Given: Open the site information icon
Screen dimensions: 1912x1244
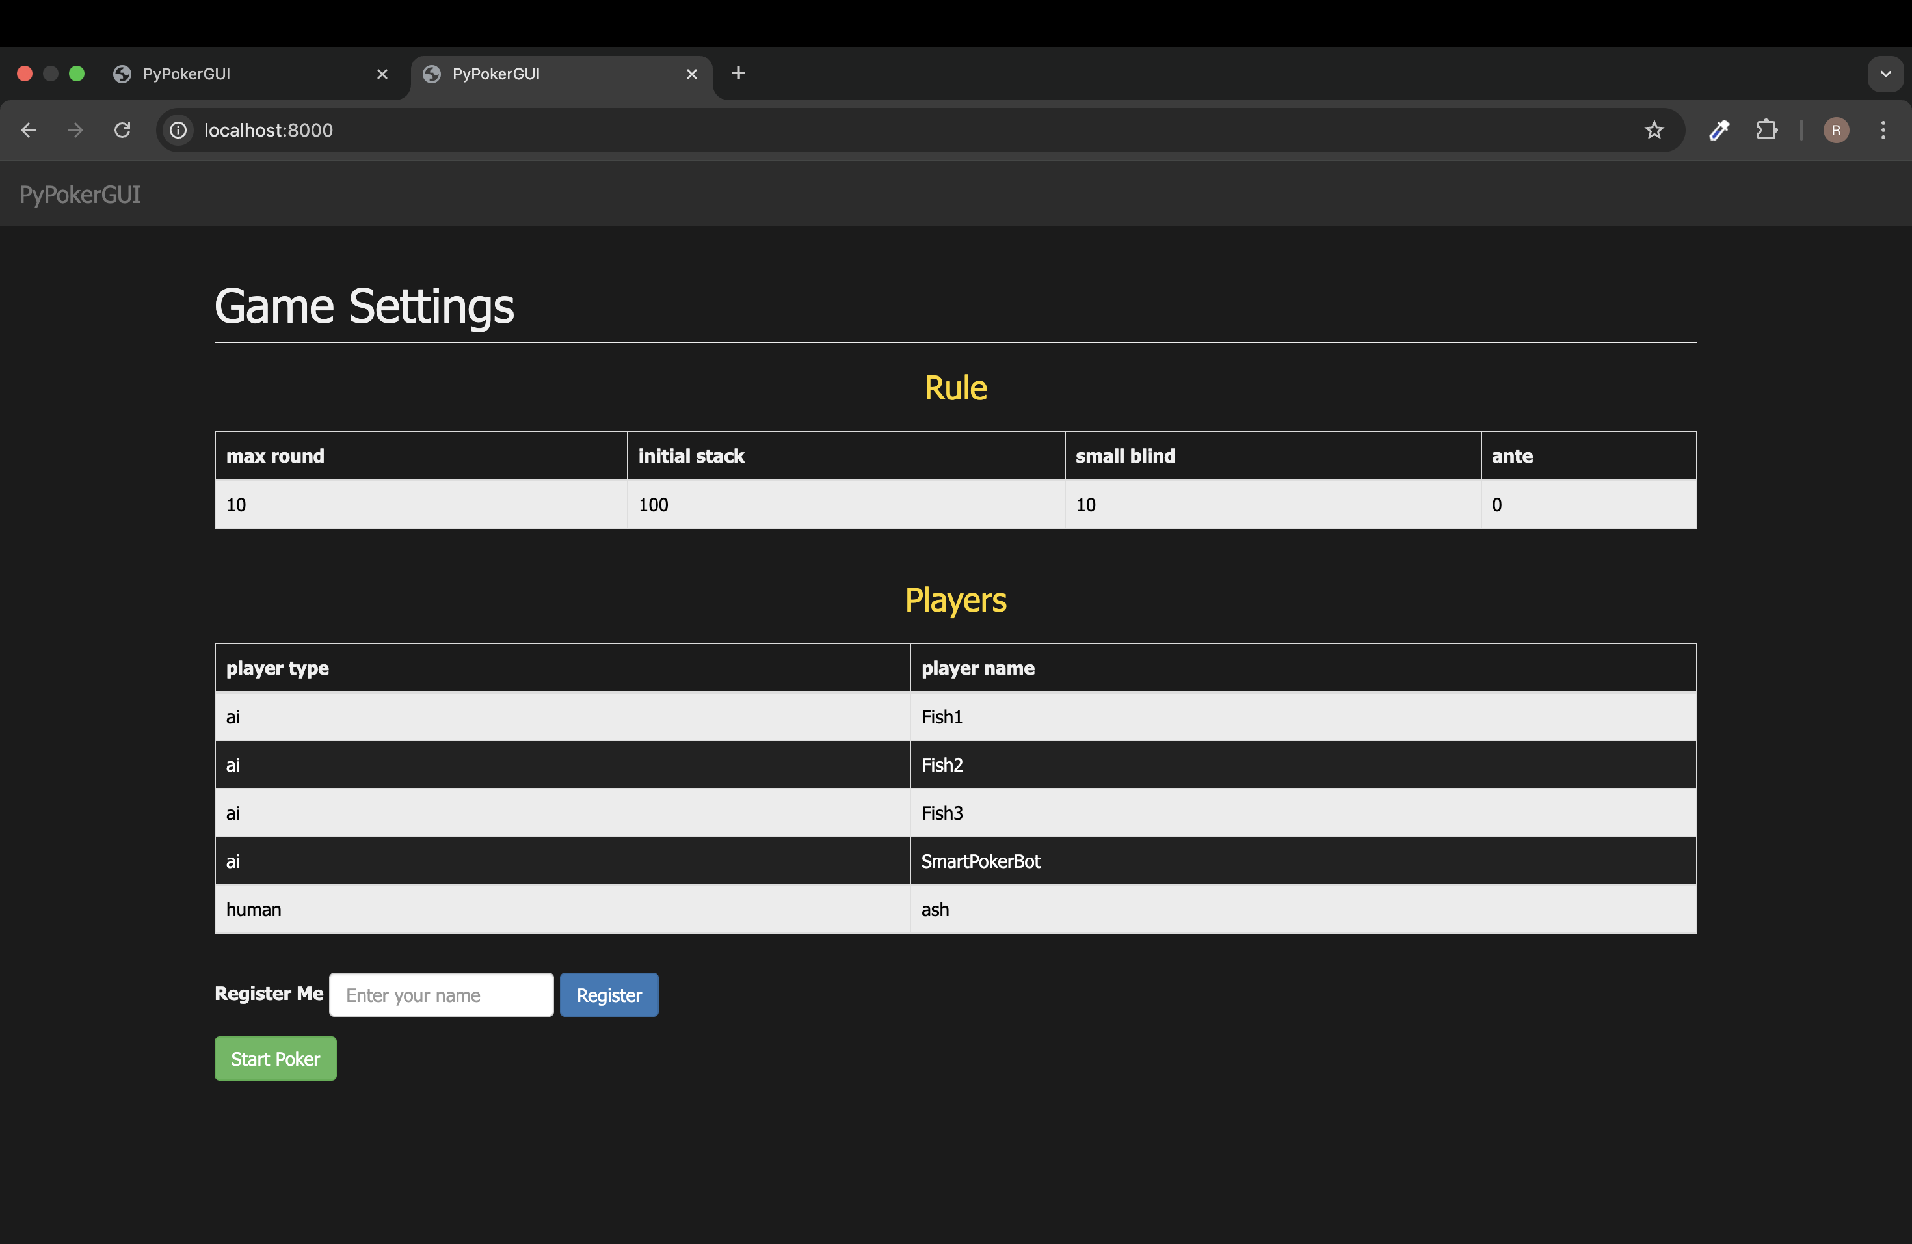Looking at the screenshot, I should (x=178, y=130).
